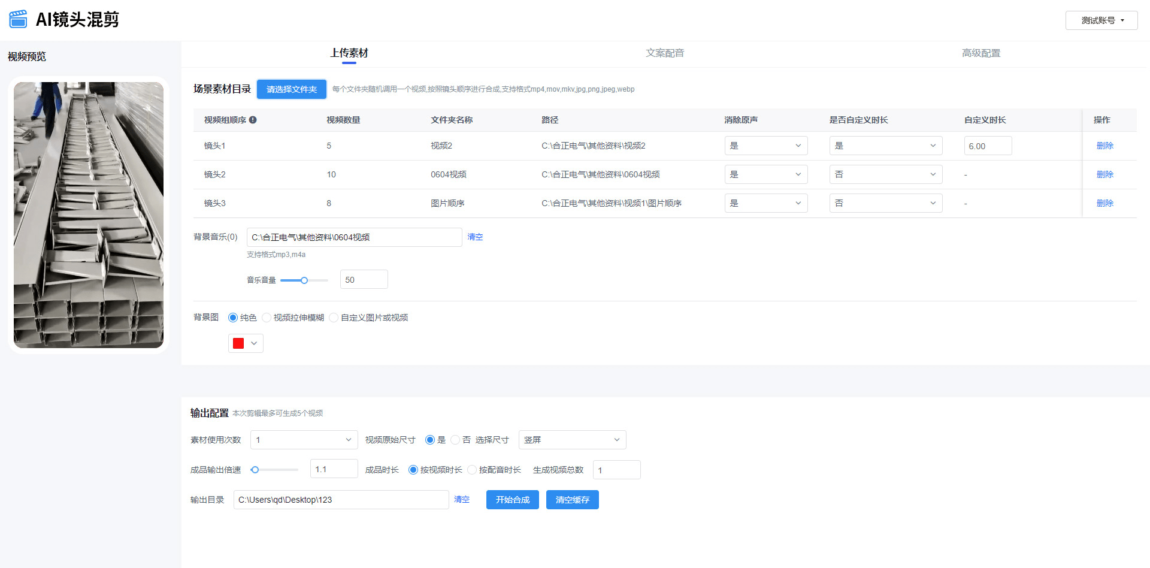Screen dimensions: 1150x568
Task: Click the 镜头1 row label
Action: 215,146
